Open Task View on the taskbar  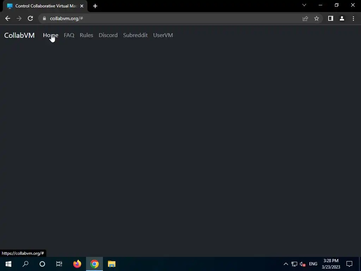click(59, 264)
